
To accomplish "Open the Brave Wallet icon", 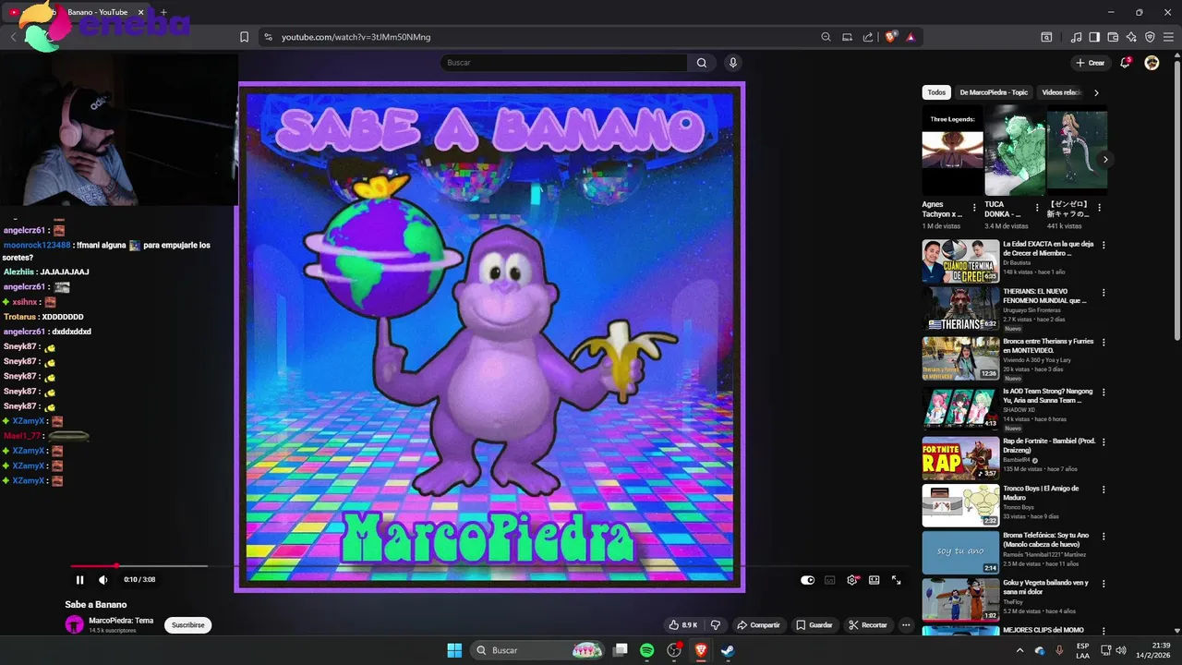I will tap(1113, 37).
